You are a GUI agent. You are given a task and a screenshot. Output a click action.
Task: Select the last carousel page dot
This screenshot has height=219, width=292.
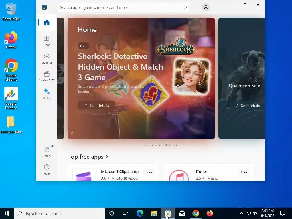coord(176,145)
